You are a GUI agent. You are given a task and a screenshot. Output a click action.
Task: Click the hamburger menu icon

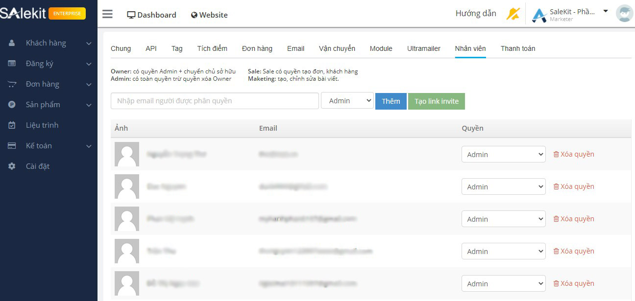click(x=107, y=14)
